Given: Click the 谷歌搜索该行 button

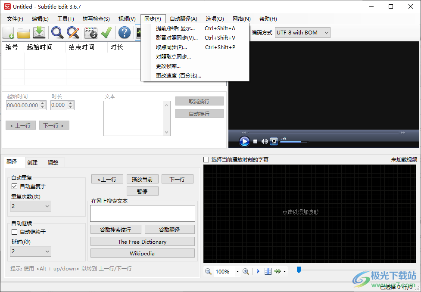Looking at the screenshot, I should click(116, 230).
